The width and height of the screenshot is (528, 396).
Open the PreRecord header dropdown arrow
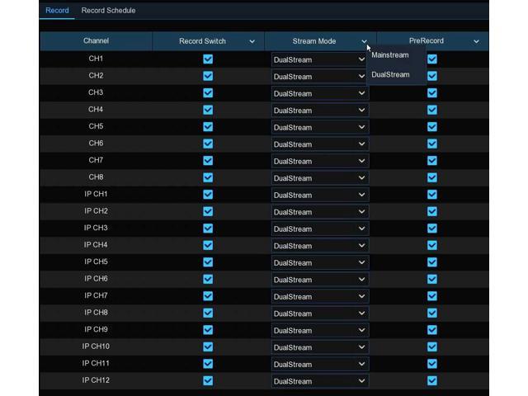pos(476,41)
